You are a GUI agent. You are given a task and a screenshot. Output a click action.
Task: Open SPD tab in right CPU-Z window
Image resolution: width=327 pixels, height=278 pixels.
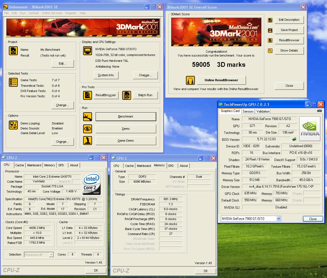(171, 166)
